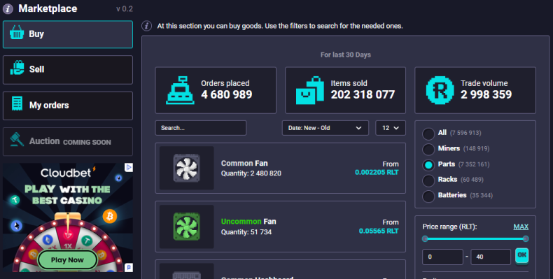
Task: Click the My orders receipt icon
Action: click(17, 103)
